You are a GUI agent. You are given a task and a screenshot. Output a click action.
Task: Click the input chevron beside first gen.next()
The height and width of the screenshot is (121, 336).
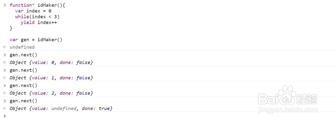pyautogui.click(x=5, y=55)
